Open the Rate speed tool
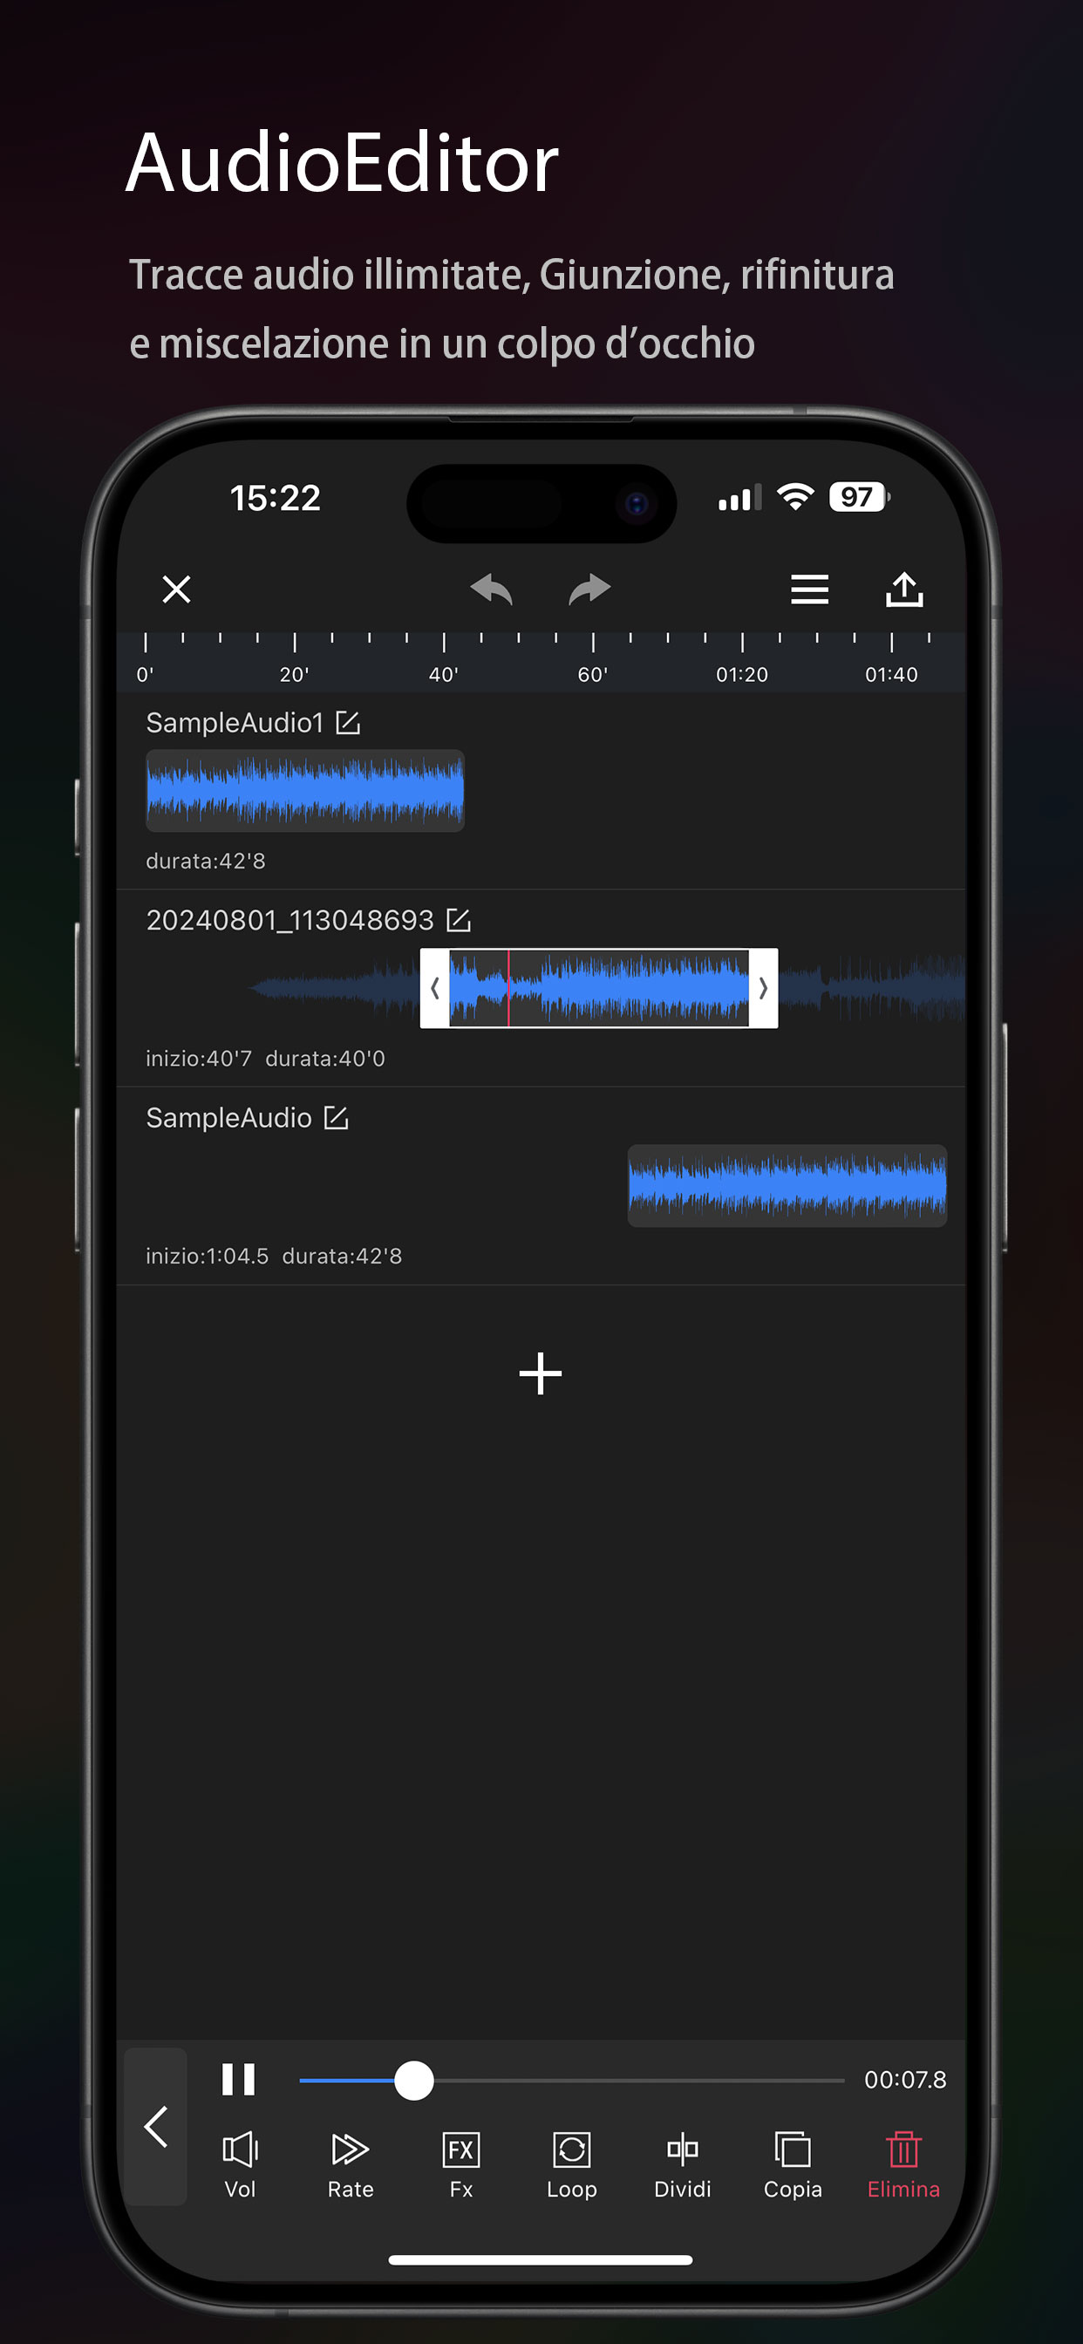Screen dimensions: 1083x2344 click(x=351, y=2164)
